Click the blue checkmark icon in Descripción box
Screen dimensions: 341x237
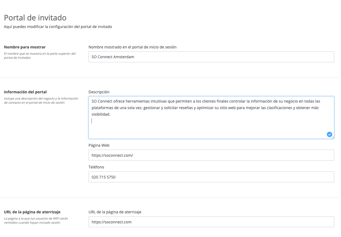[x=329, y=134]
